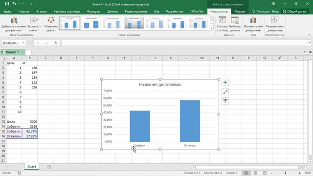Click the 100% zoom level
Image resolution: width=313 pixels, height=176 pixels.
[x=308, y=173]
